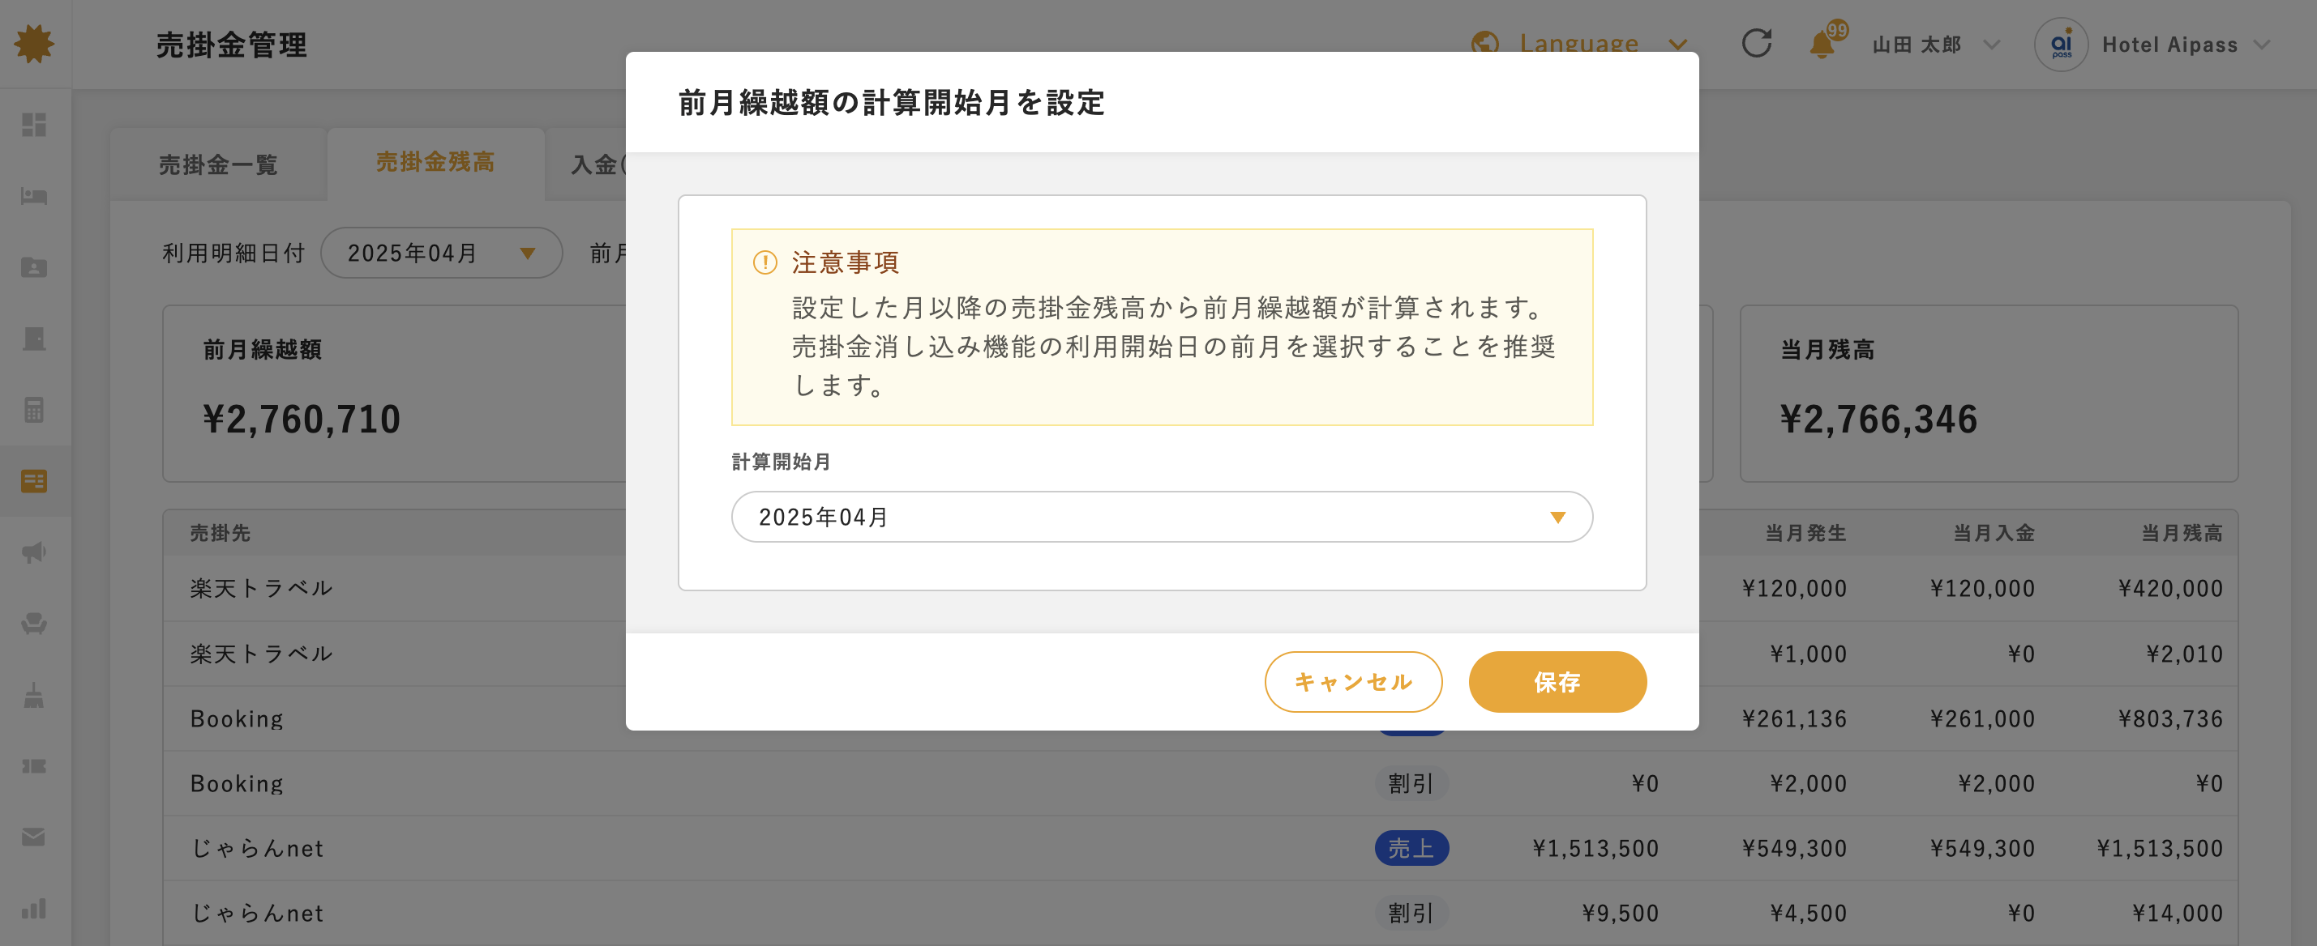Click the 売上 badge on じゃらんnet row

point(1411,848)
